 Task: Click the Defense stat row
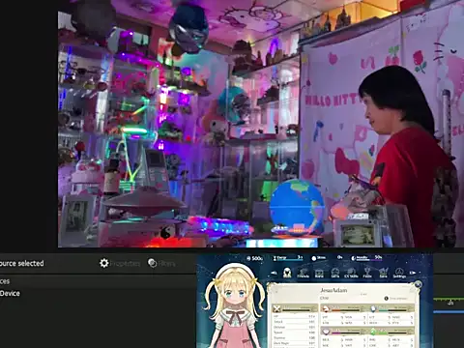(x=295, y=327)
